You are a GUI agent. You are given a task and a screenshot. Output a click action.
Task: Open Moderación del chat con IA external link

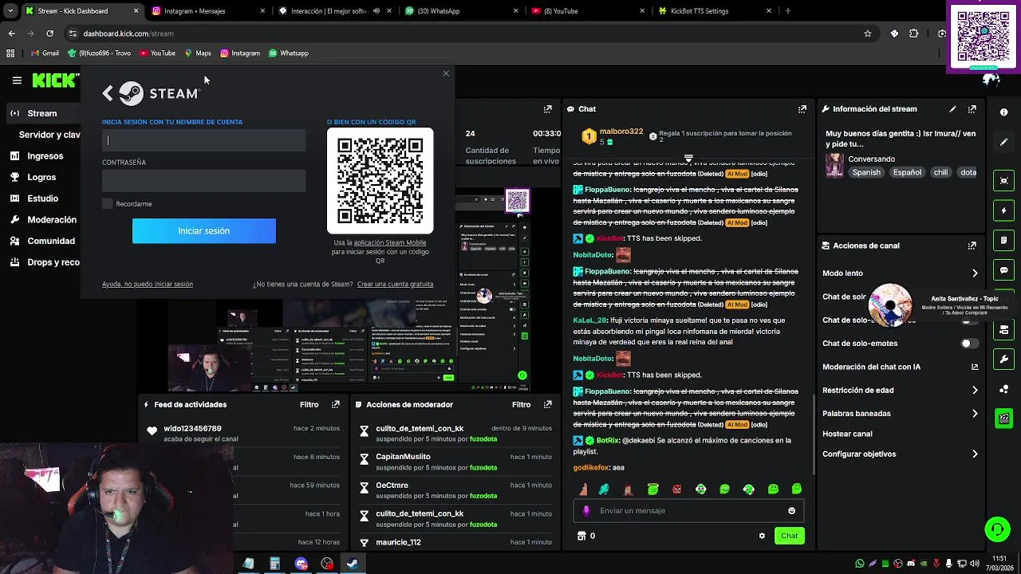[975, 367]
